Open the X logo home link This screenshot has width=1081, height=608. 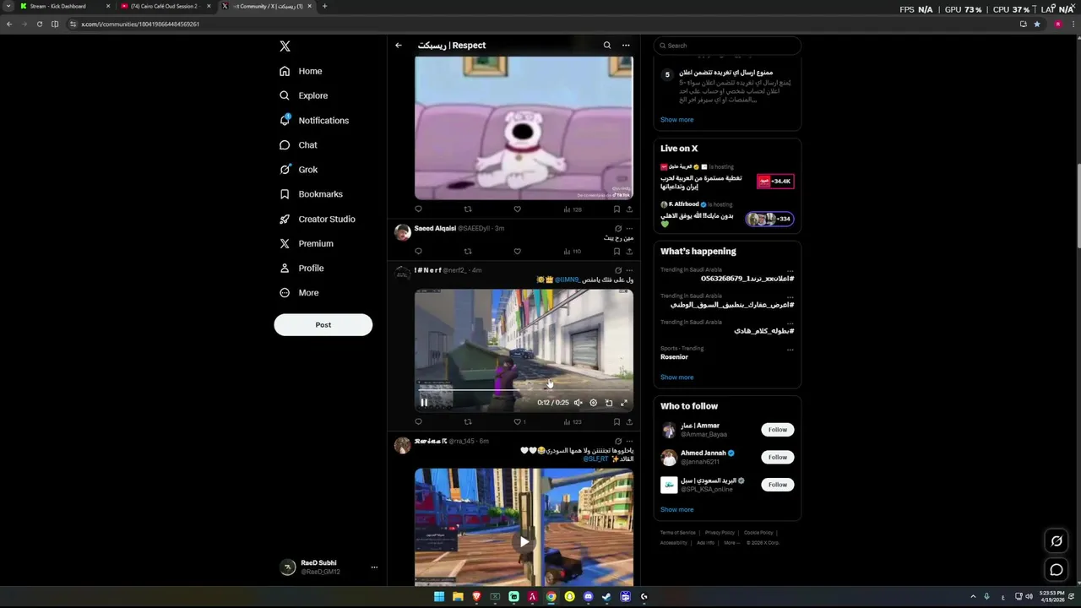tap(285, 46)
